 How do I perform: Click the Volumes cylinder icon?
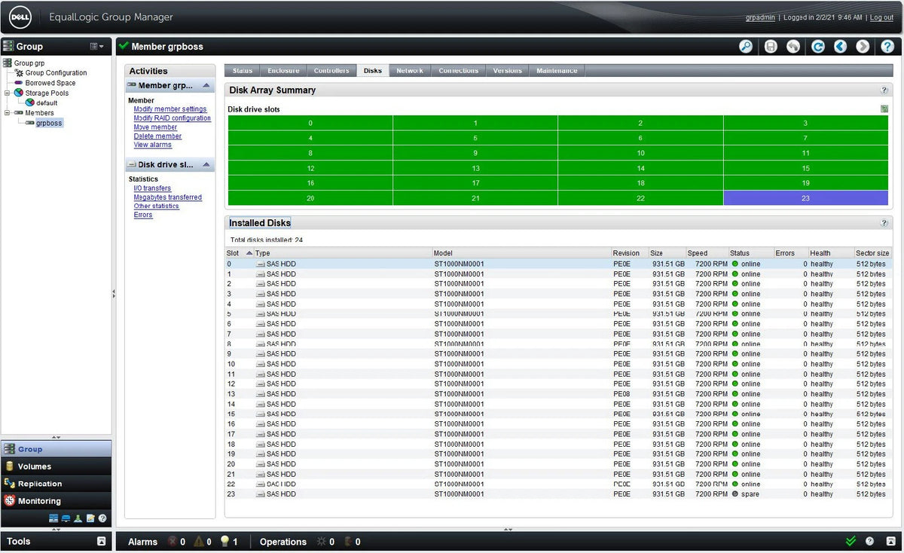(10, 466)
